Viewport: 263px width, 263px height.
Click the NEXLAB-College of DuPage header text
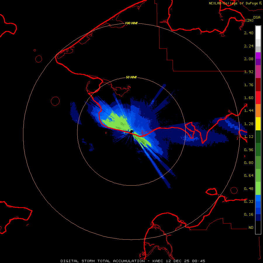(x=233, y=3)
